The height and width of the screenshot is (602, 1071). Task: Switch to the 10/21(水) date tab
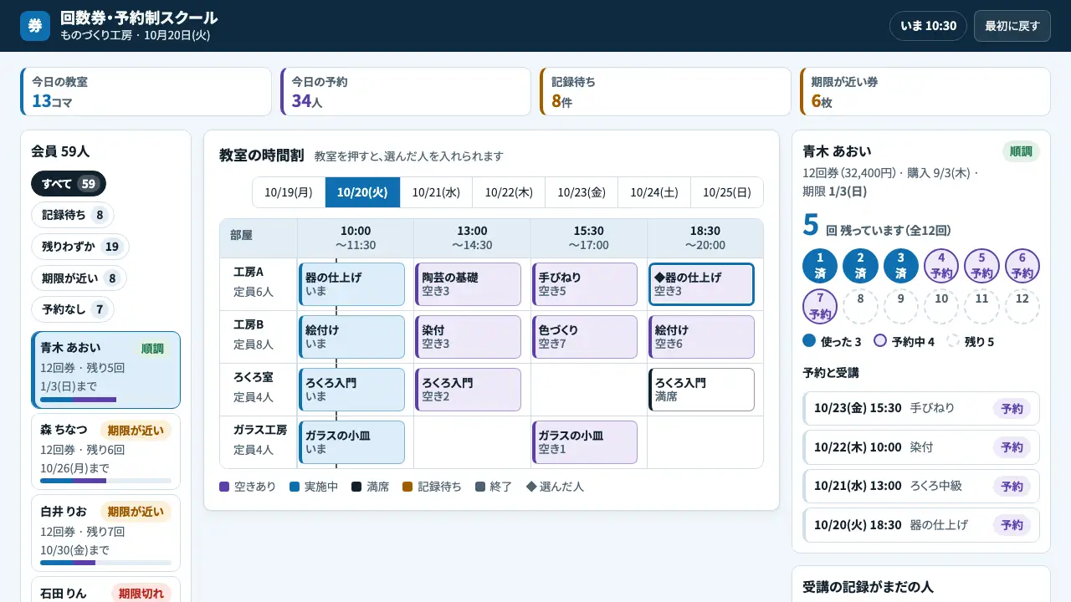tap(436, 192)
